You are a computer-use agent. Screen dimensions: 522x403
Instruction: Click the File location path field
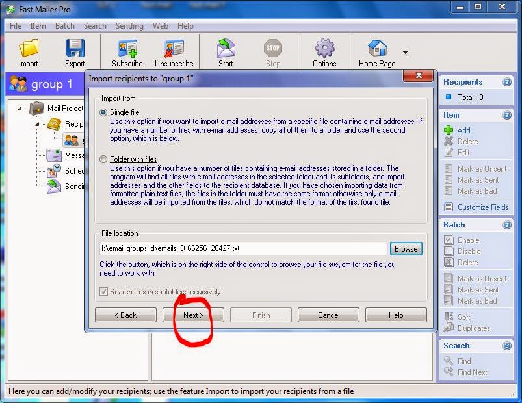[243, 248]
